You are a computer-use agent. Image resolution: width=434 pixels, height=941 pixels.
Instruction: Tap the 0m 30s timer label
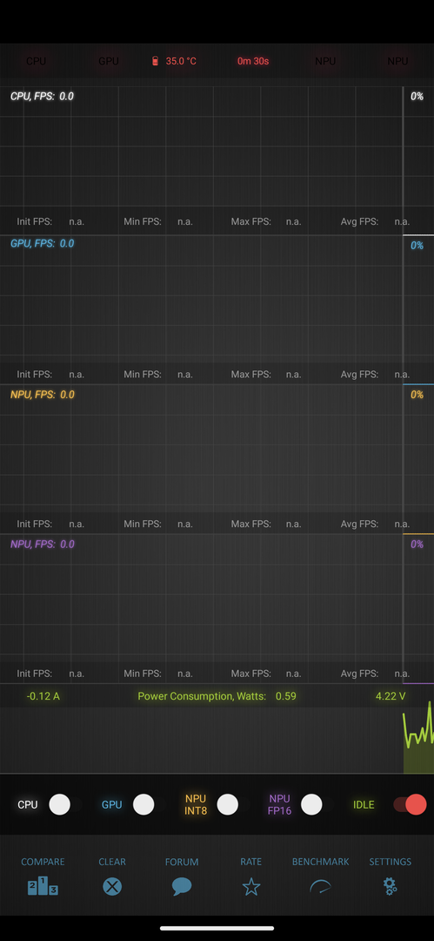pos(253,61)
